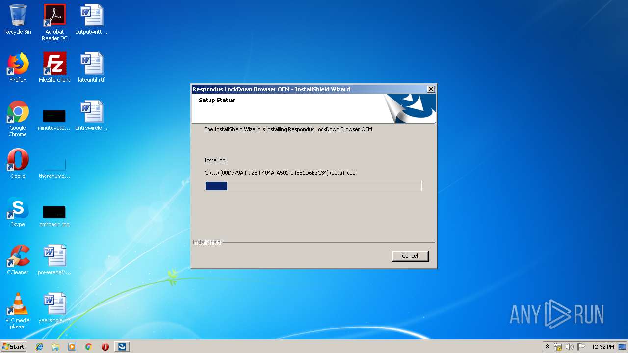Screen dimensions: 628x353
Task: Select the entrywirele document icon
Action: click(x=91, y=116)
